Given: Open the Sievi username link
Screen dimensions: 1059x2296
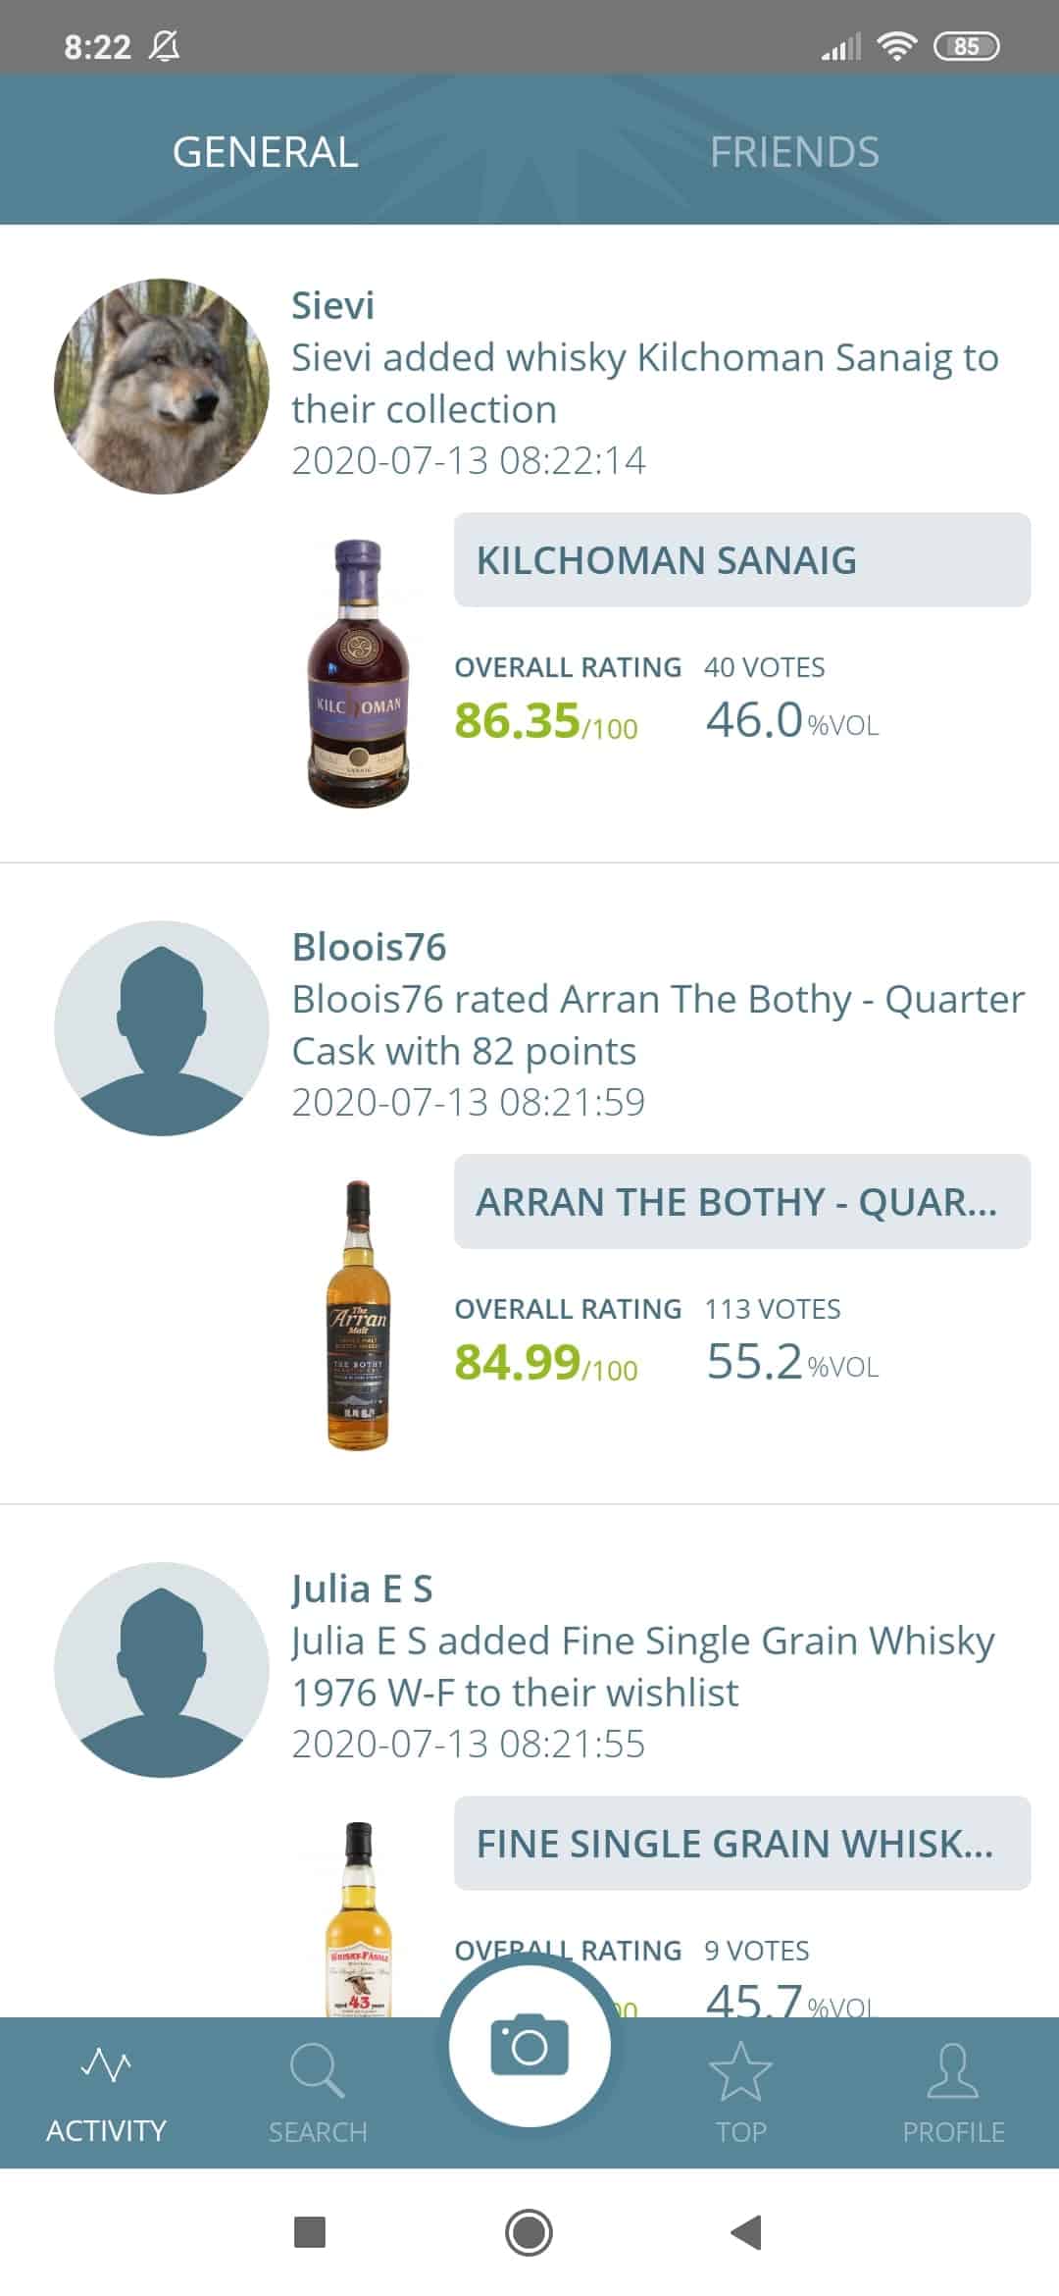Looking at the screenshot, I should (332, 306).
